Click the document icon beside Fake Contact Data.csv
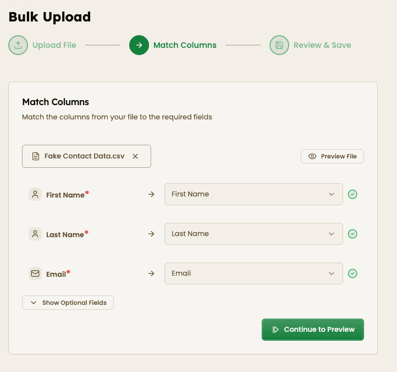 [36, 156]
